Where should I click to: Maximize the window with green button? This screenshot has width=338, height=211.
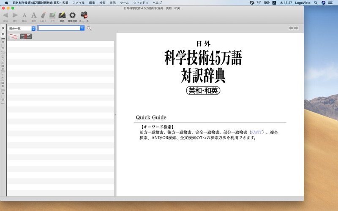(x=13, y=8)
